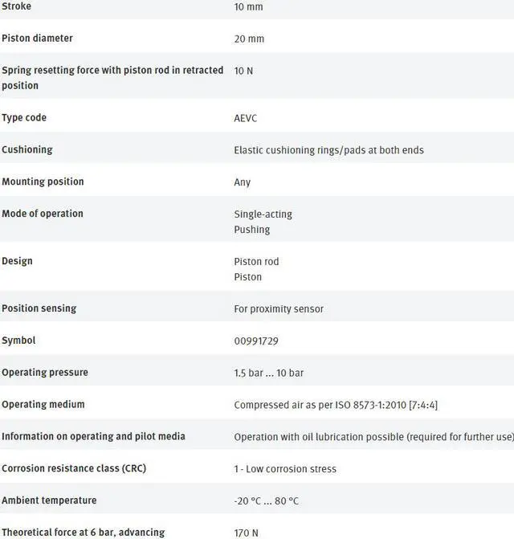This screenshot has width=514, height=539.
Task: Click the Cushioning row label
Action: coord(27,149)
